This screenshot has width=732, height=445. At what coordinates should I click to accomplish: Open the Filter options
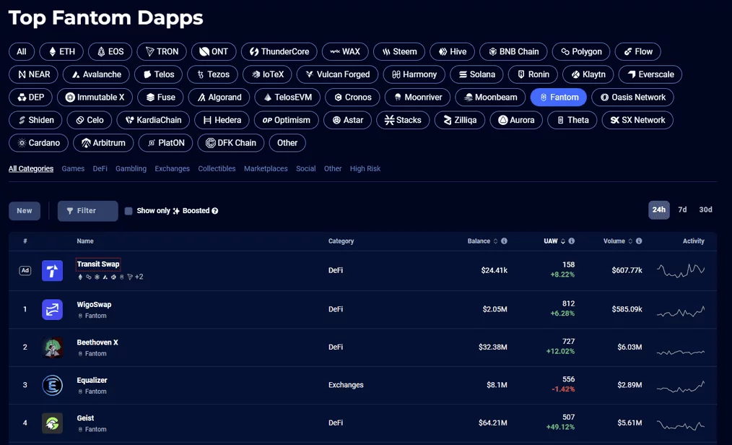(x=87, y=210)
